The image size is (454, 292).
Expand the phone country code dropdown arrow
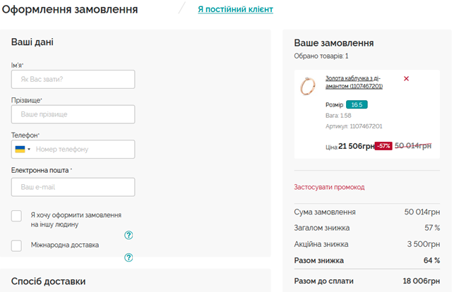29,150
